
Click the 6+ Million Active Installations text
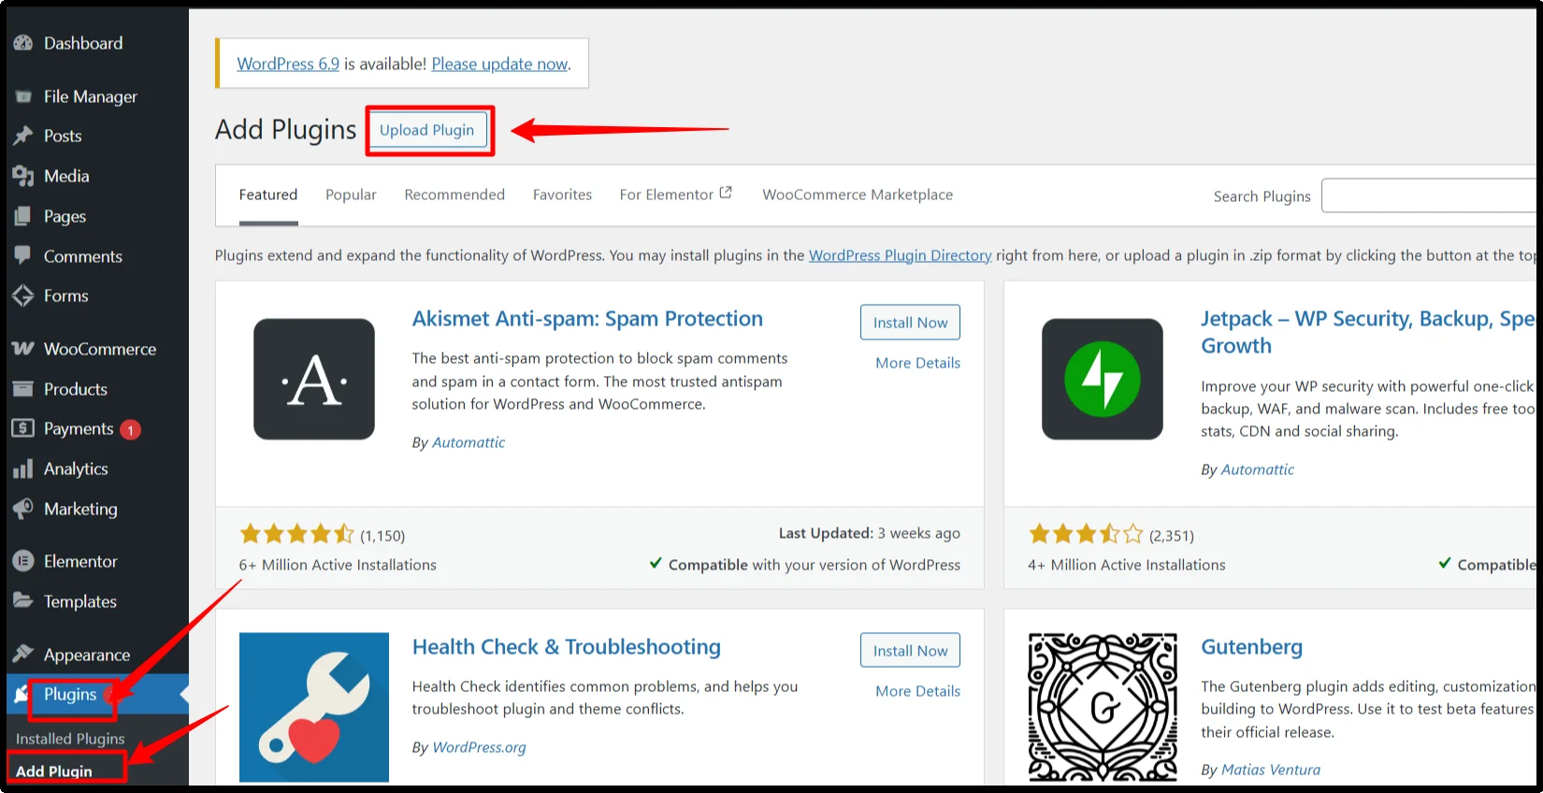click(338, 565)
